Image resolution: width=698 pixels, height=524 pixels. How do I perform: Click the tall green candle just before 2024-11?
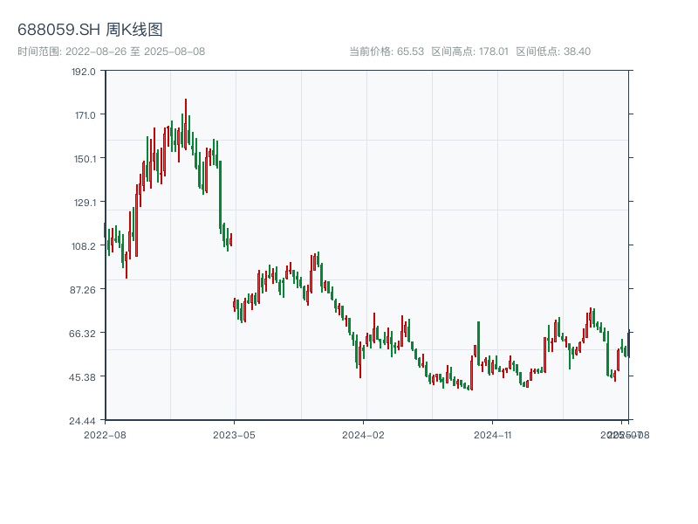tap(478, 342)
